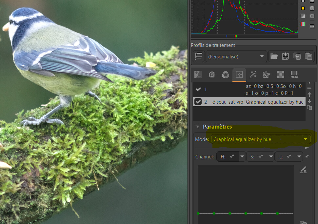Load a processing profile via folder icon
Screen dimensions: 318x224
coord(274,56)
